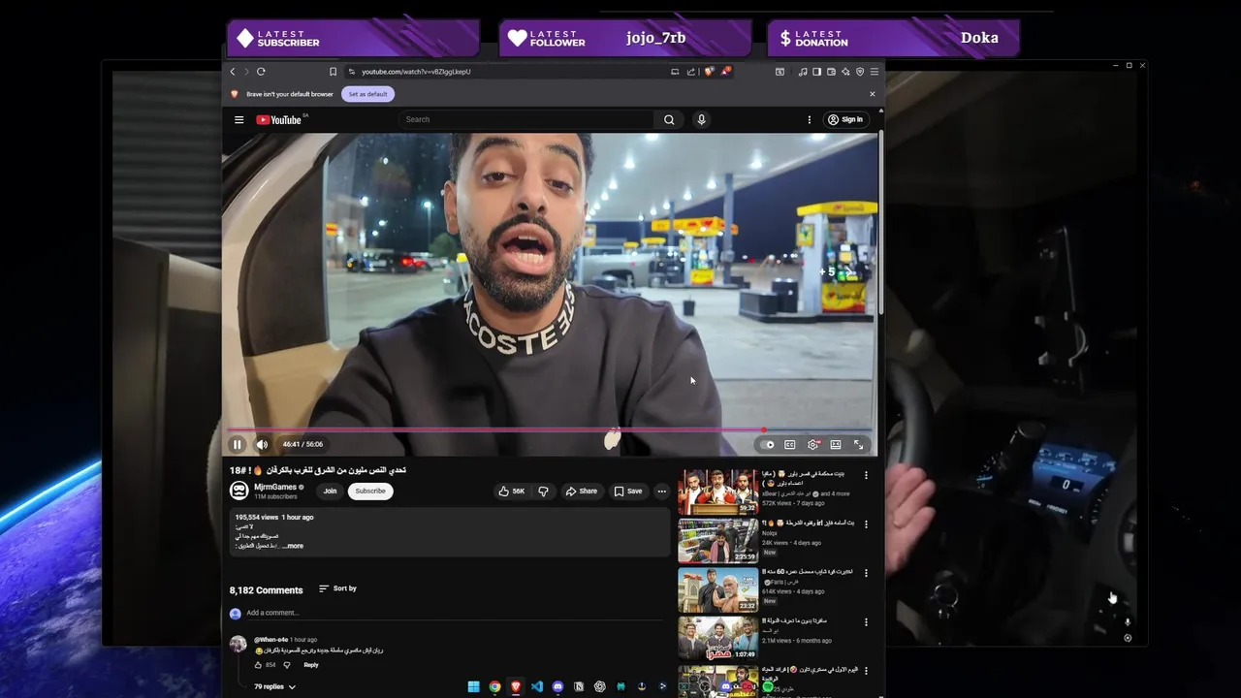Sign in to YouTube
The image size is (1241, 698).
(x=845, y=120)
